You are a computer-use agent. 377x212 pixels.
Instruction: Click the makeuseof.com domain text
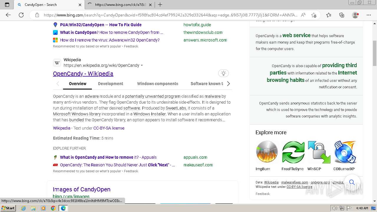point(198,165)
